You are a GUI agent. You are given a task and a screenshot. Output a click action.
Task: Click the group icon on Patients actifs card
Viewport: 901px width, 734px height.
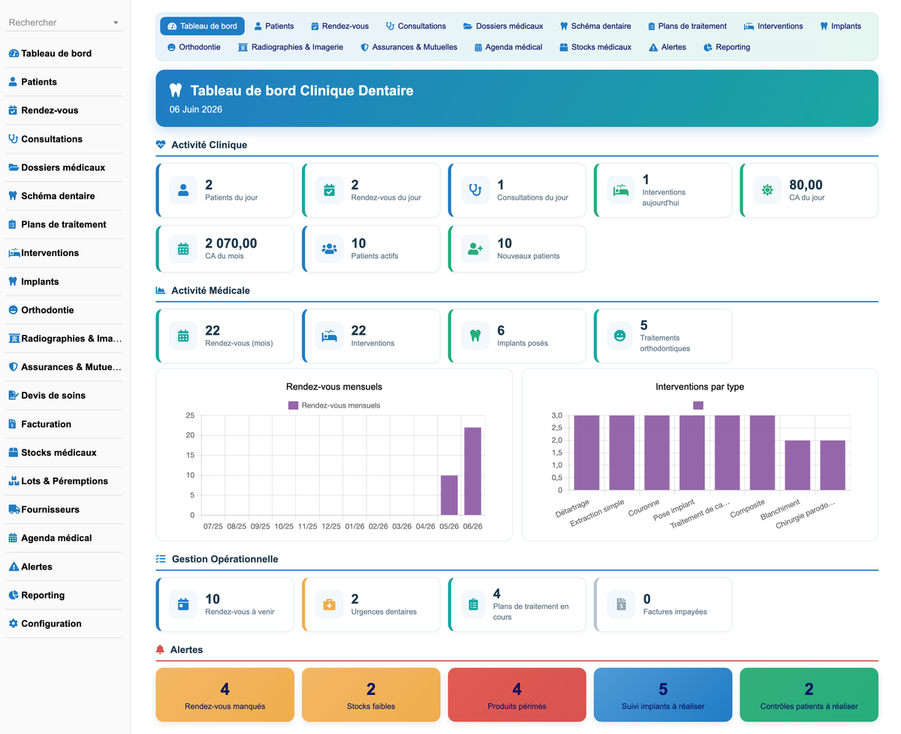[329, 249]
